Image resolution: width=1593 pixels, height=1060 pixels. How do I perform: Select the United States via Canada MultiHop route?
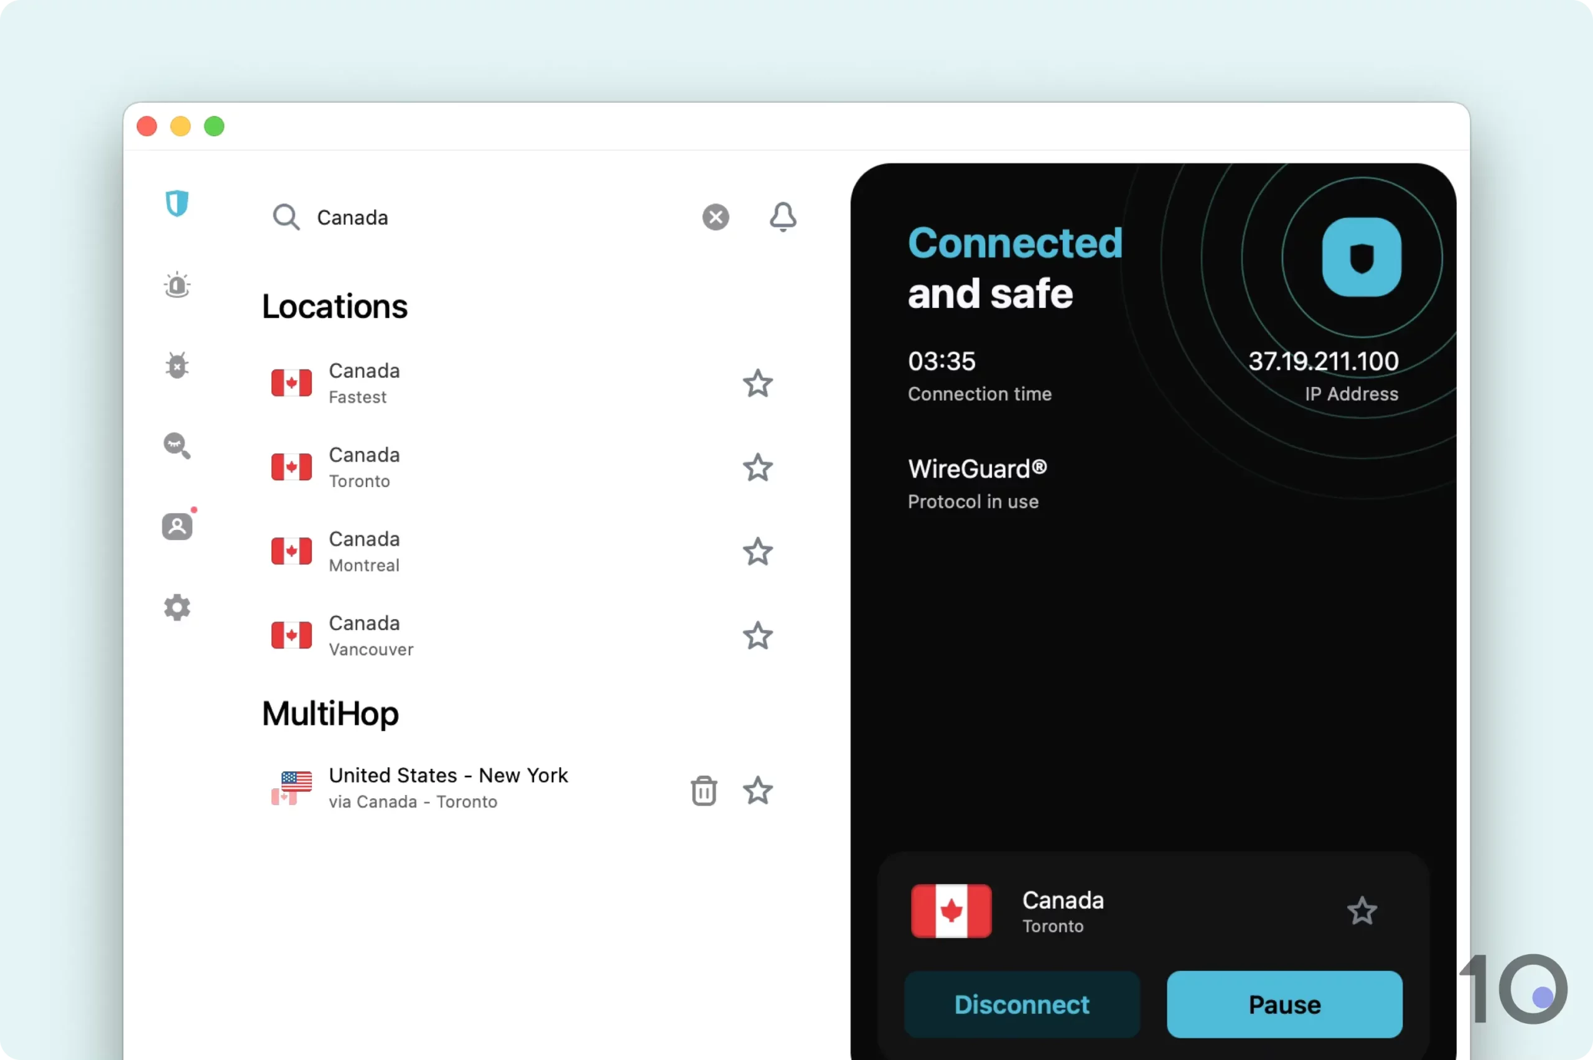coord(447,788)
